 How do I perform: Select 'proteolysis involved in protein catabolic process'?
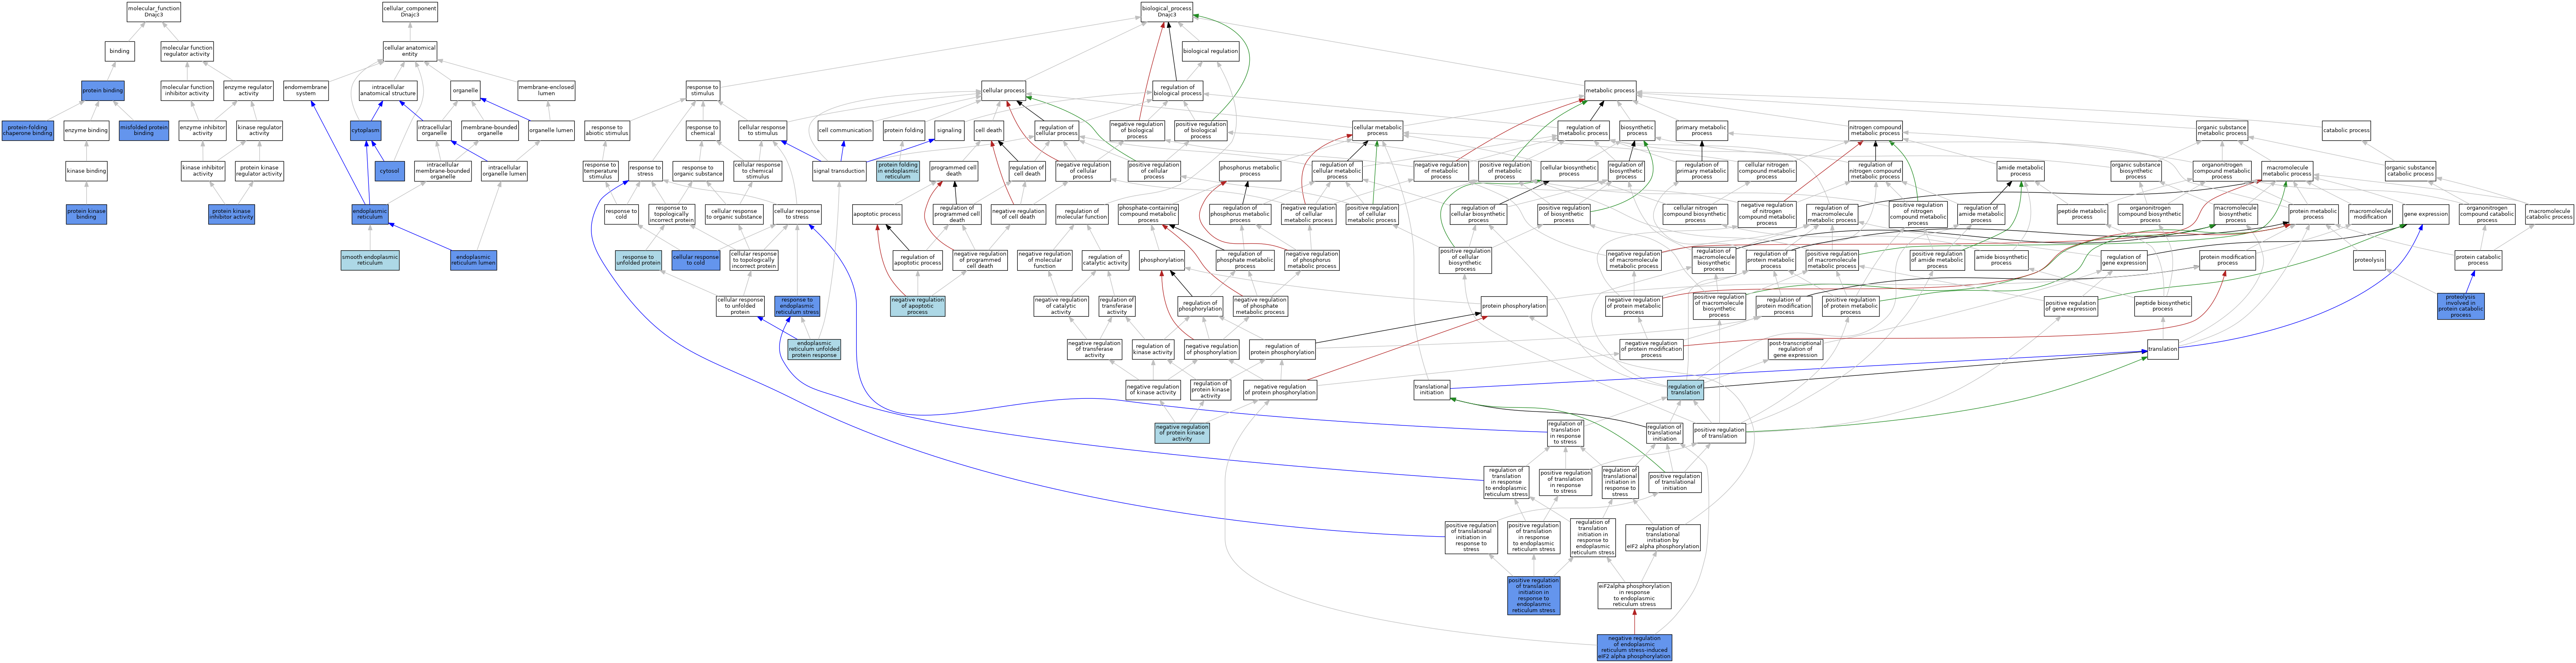(2460, 306)
